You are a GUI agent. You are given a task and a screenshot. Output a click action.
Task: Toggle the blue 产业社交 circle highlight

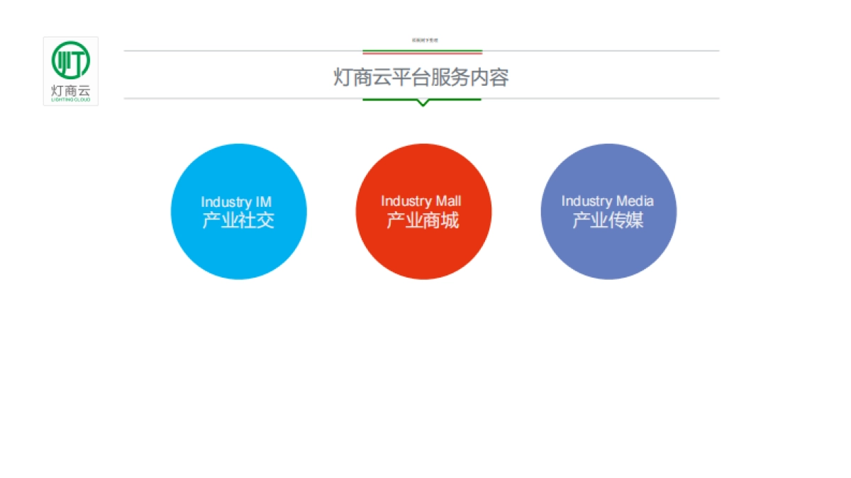tap(238, 211)
